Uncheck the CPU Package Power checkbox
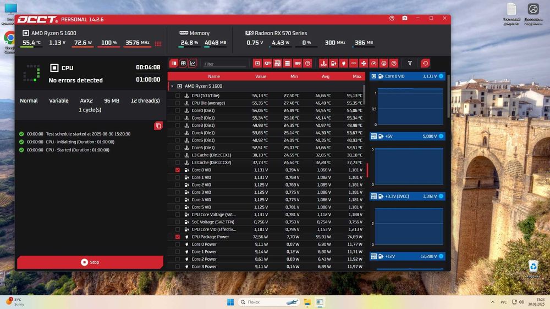This screenshot has height=309, width=550. click(x=178, y=237)
